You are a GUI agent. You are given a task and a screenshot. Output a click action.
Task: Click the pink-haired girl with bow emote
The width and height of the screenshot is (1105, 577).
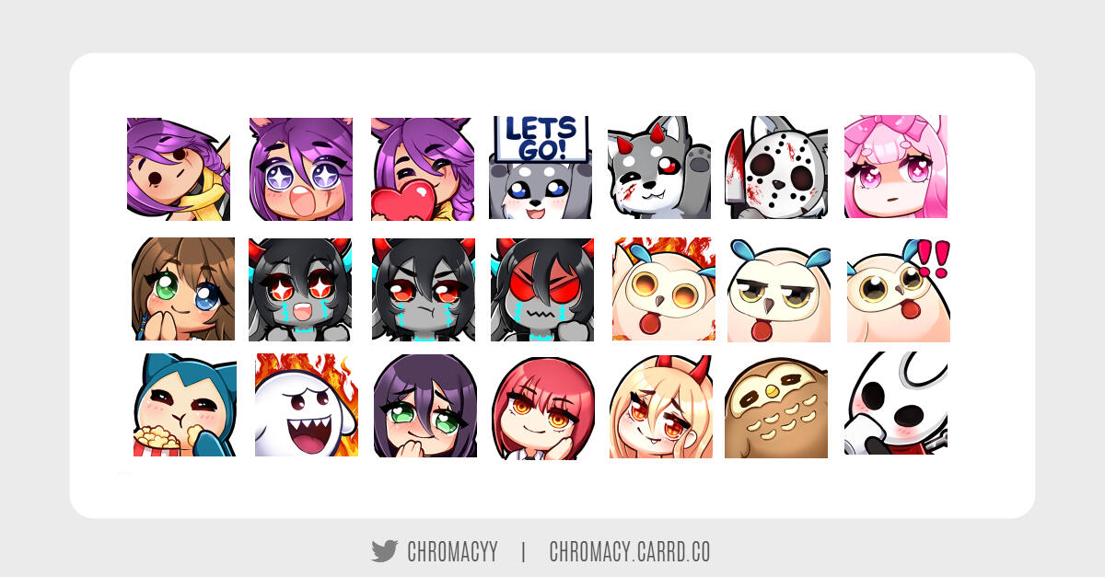896,167
